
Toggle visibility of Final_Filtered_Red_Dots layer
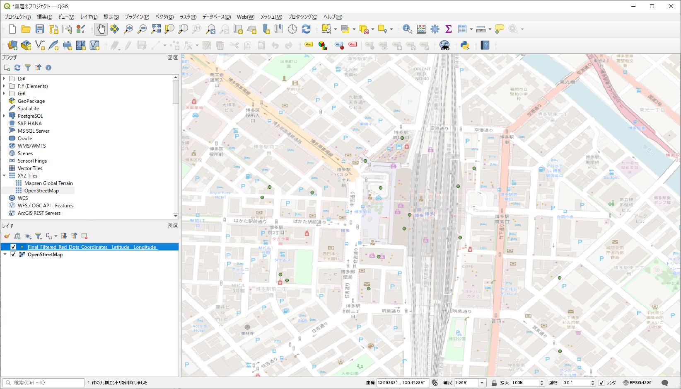click(13, 247)
